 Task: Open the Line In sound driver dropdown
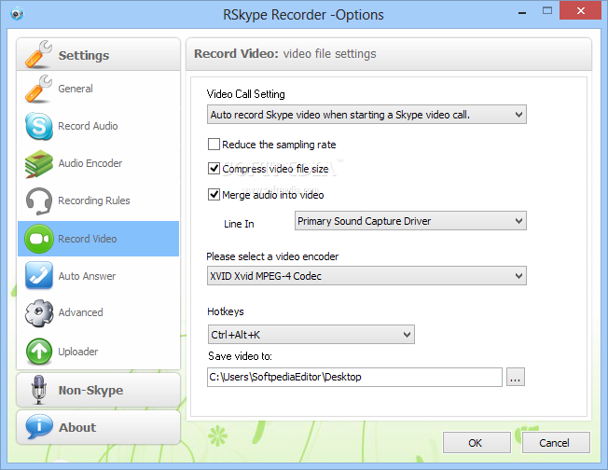[x=410, y=221]
